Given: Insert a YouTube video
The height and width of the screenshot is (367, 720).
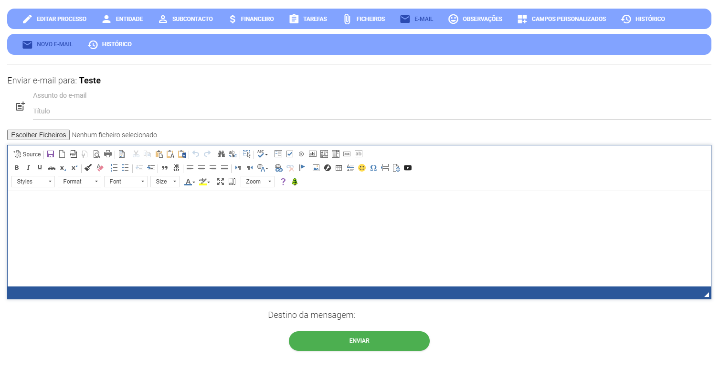Looking at the screenshot, I should (408, 168).
